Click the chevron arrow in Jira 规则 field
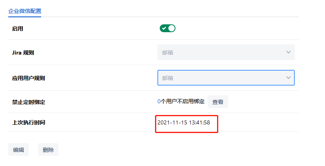The image size is (325, 166). 288,52
